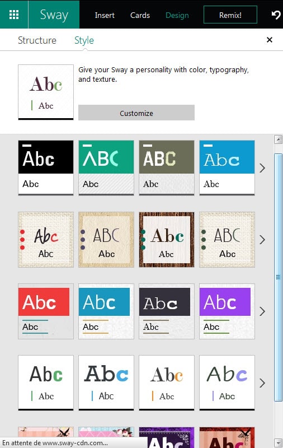The width and height of the screenshot is (283, 448).
Task: Choose the olive ABC header style
Action: click(x=167, y=167)
